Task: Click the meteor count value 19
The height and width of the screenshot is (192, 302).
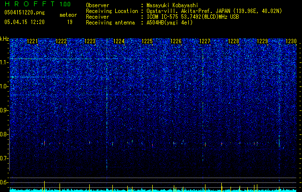Action: pos(70,22)
